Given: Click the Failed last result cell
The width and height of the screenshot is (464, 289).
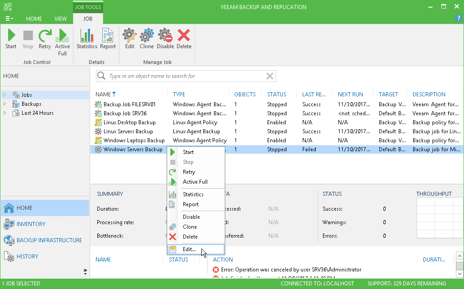Looking at the screenshot, I should coord(309,149).
